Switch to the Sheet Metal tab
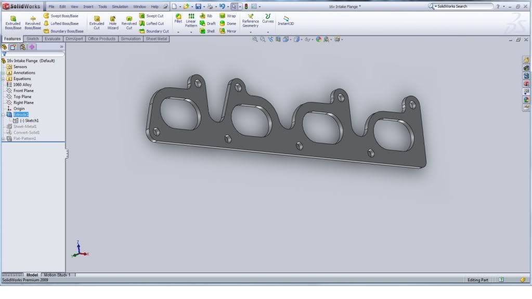 156,38
